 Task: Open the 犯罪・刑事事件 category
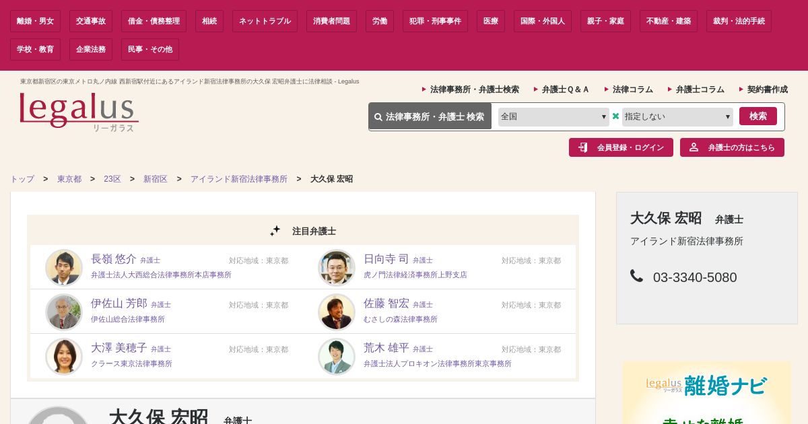(x=435, y=21)
